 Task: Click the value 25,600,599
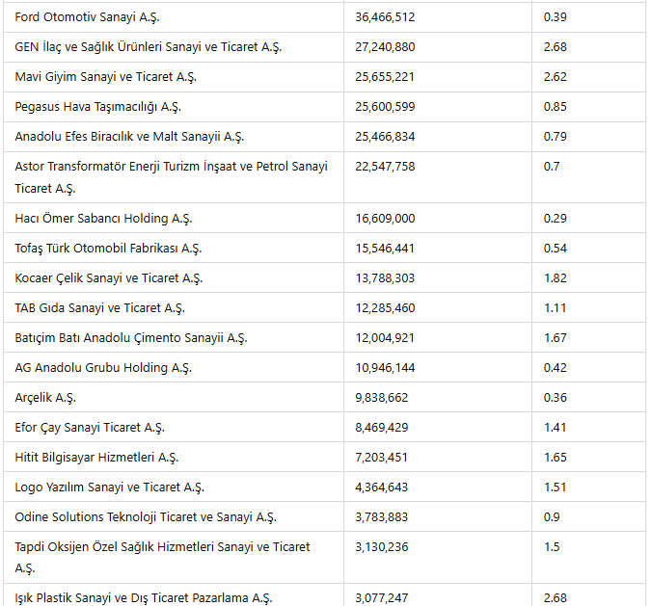pyautogui.click(x=385, y=107)
